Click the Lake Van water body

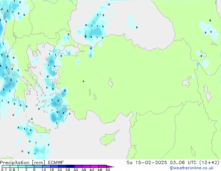(x=187, y=82)
